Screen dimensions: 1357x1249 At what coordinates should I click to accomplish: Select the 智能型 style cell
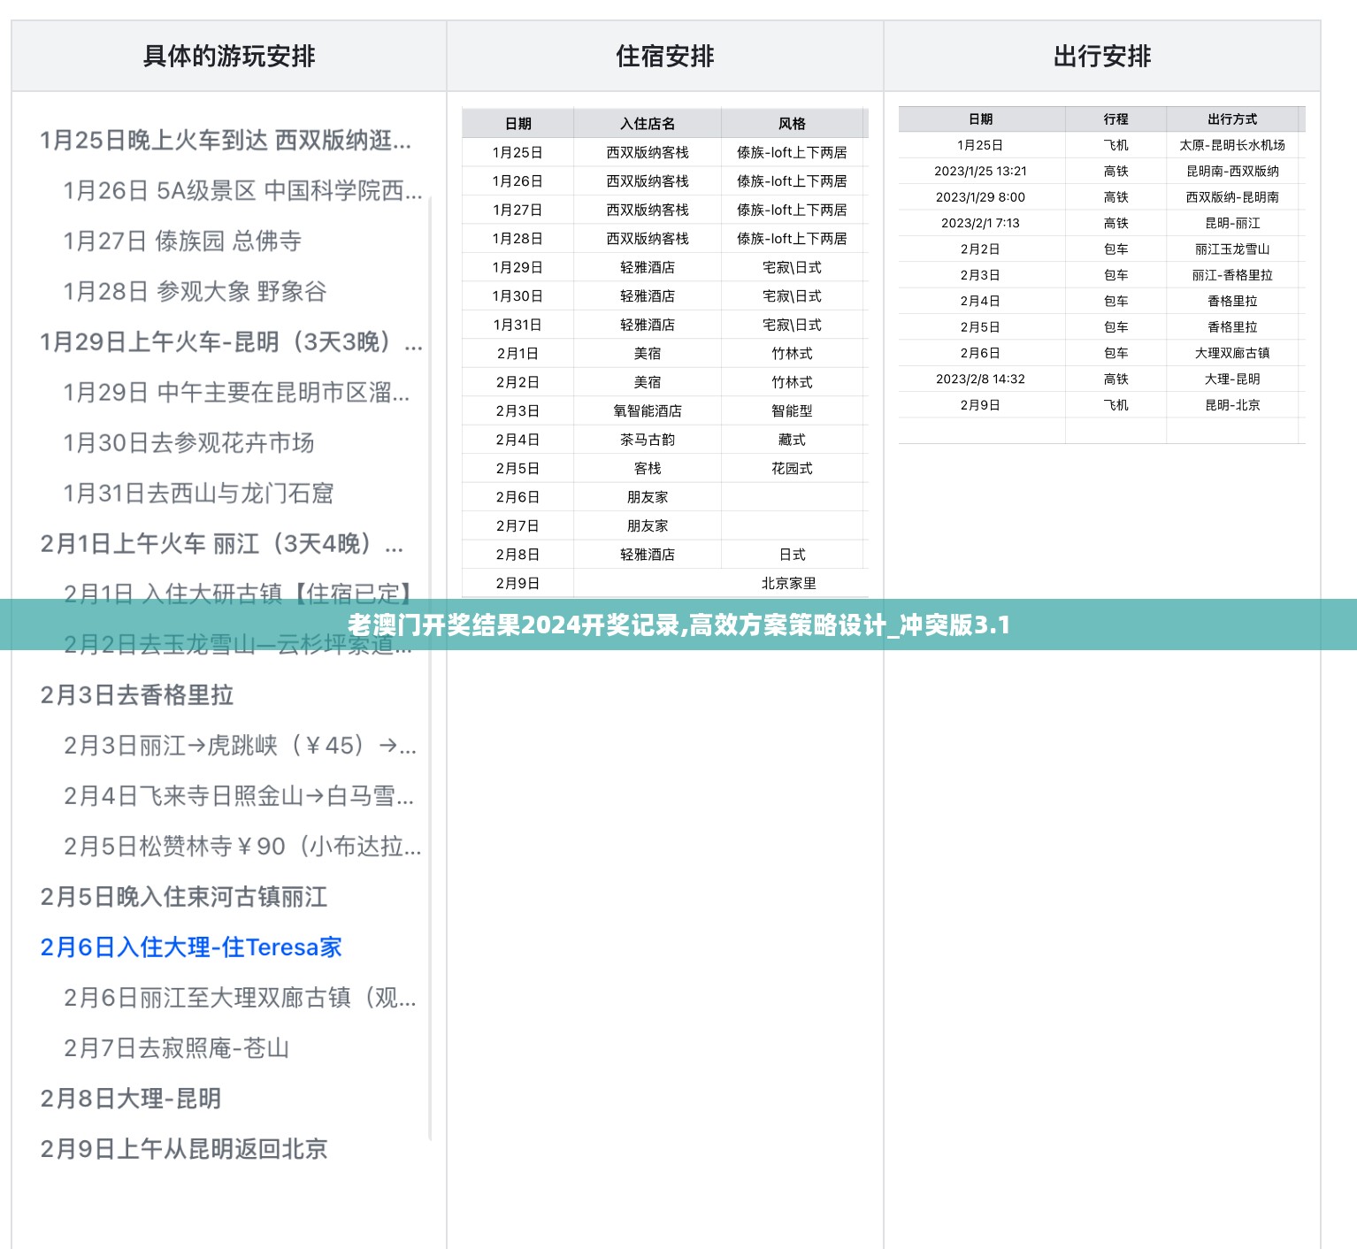792,411
